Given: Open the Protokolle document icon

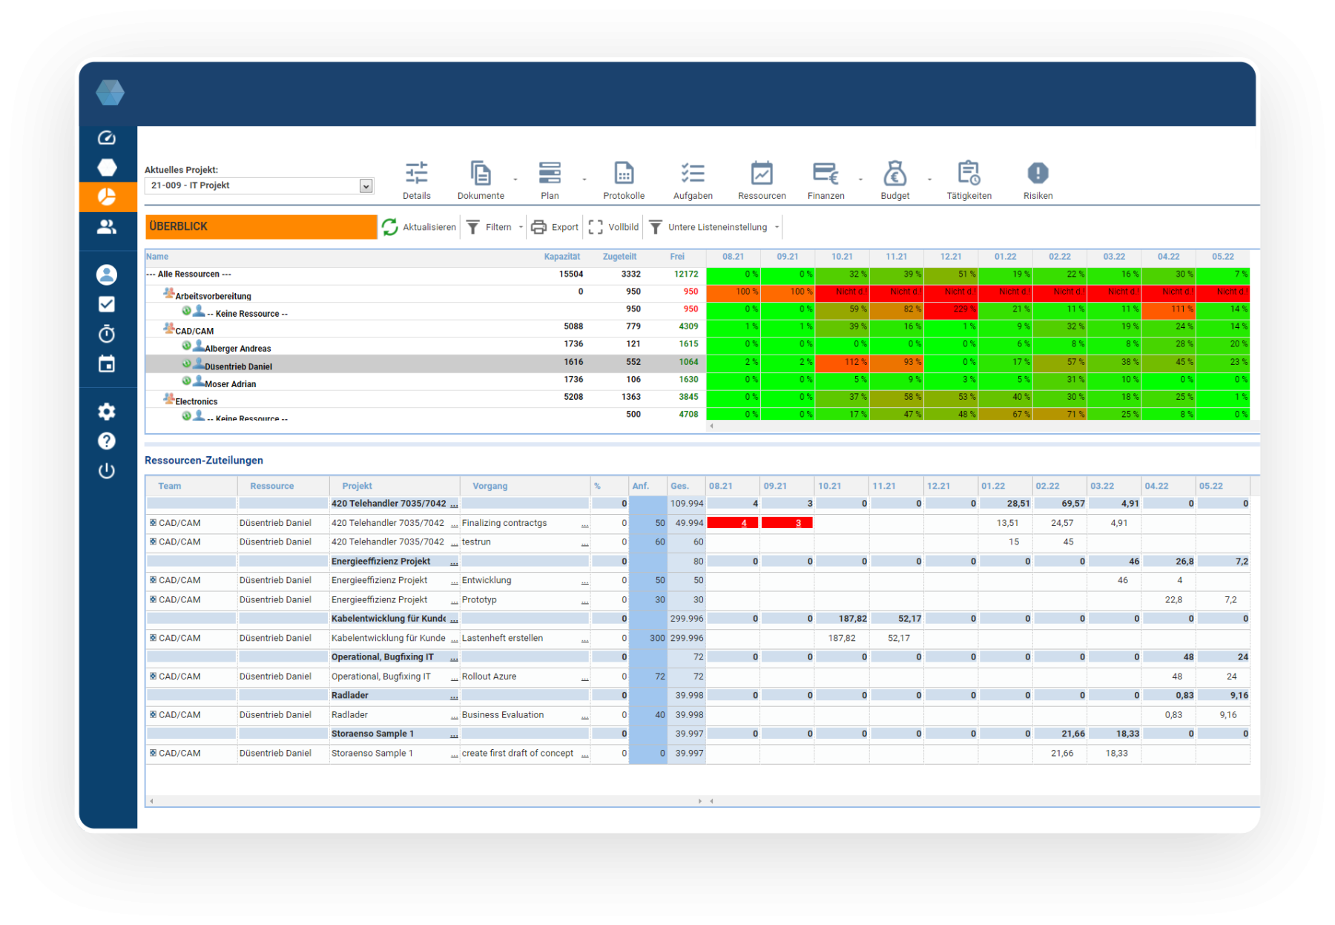Looking at the screenshot, I should pos(624,174).
